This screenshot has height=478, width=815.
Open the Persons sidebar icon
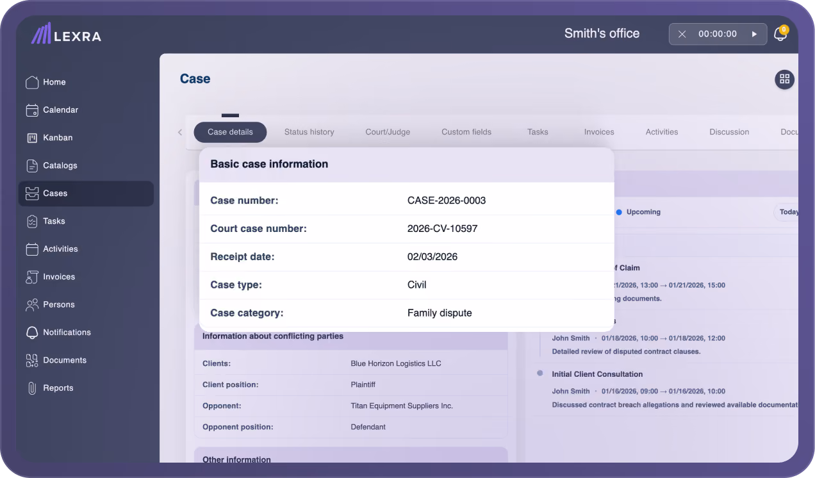32,305
